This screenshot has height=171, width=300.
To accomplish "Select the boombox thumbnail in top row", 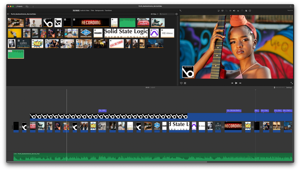I will click(x=158, y=22).
